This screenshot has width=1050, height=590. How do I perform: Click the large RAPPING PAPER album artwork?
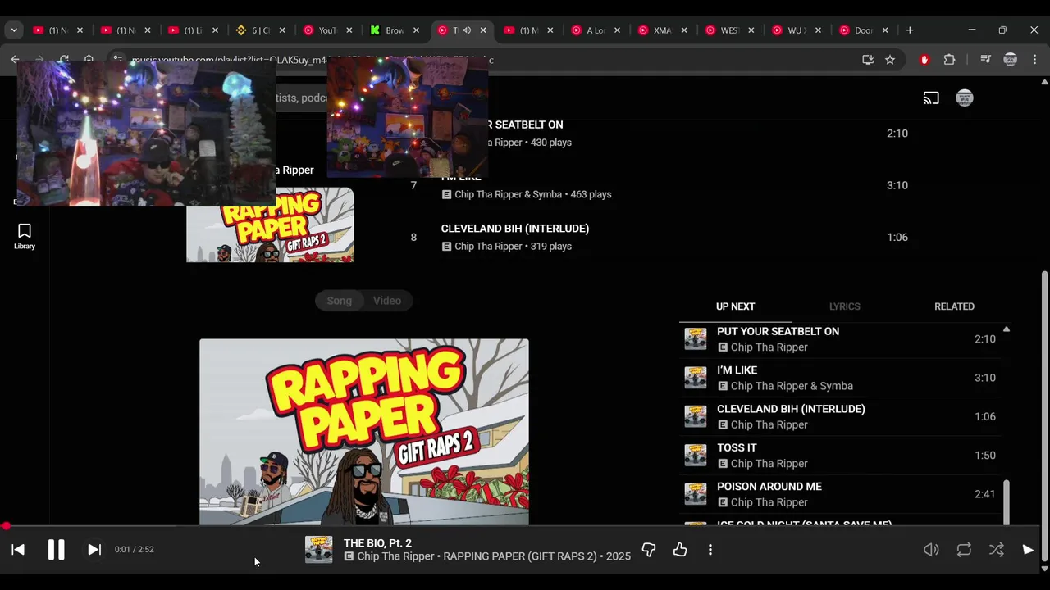coord(364,432)
